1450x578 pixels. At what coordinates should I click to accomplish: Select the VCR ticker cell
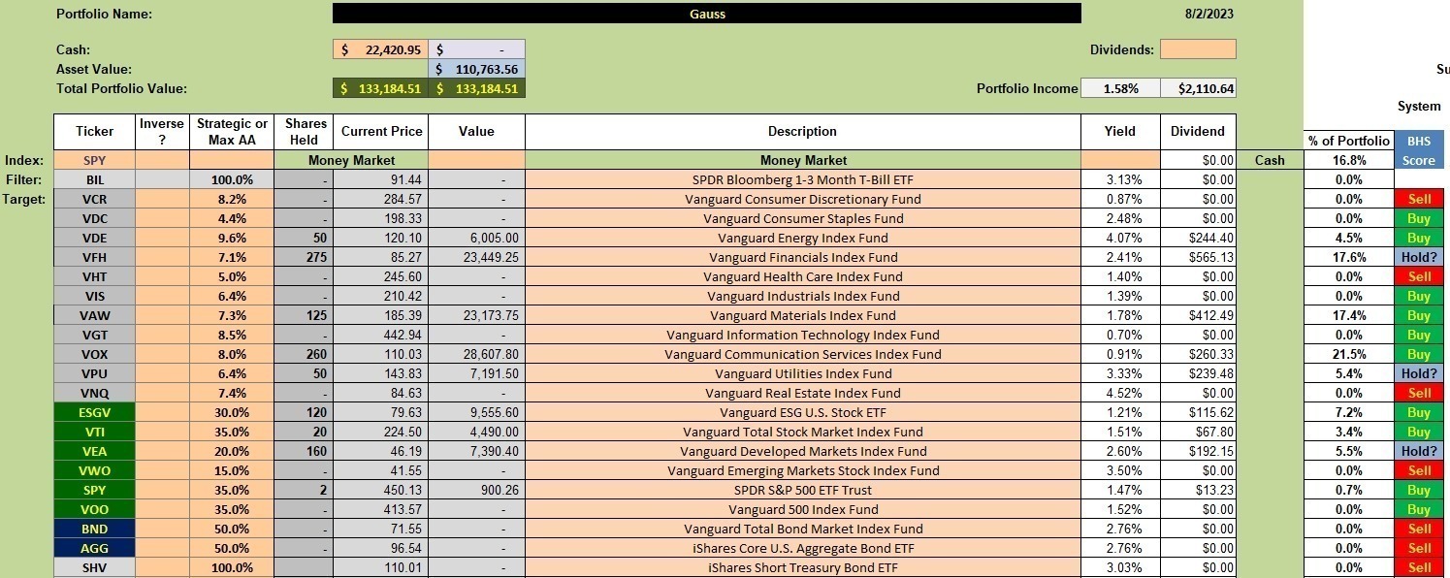[94, 199]
